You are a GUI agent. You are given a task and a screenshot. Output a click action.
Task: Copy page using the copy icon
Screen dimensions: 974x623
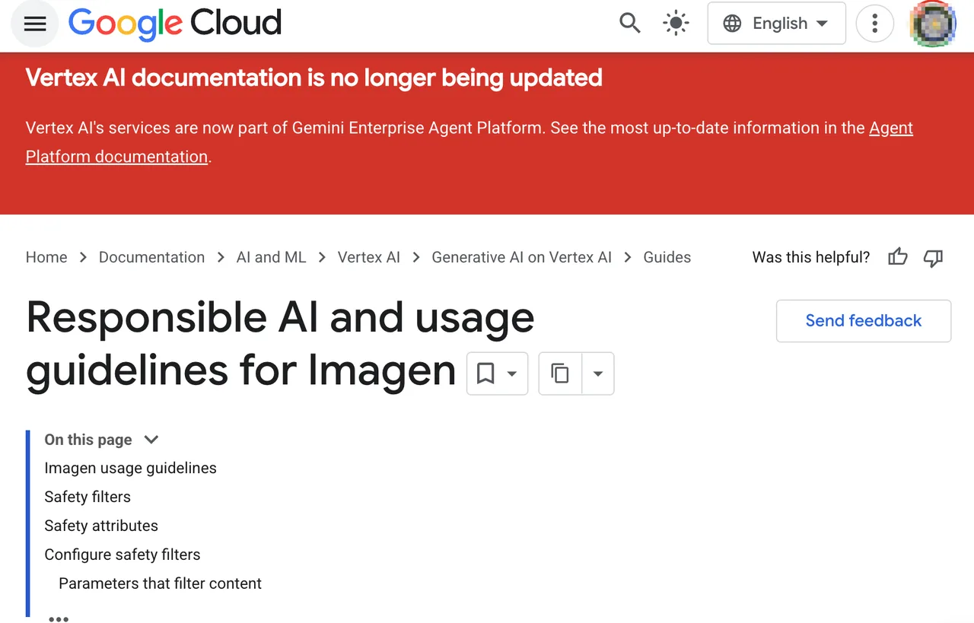[560, 373]
